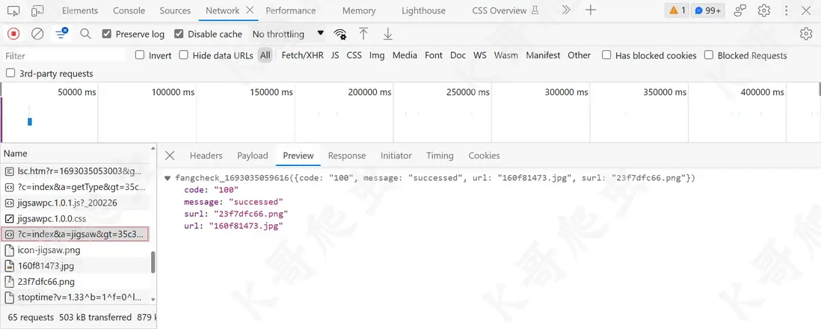Show more tabs double chevron
Viewport: 821px width, 329px height.
(566, 10)
